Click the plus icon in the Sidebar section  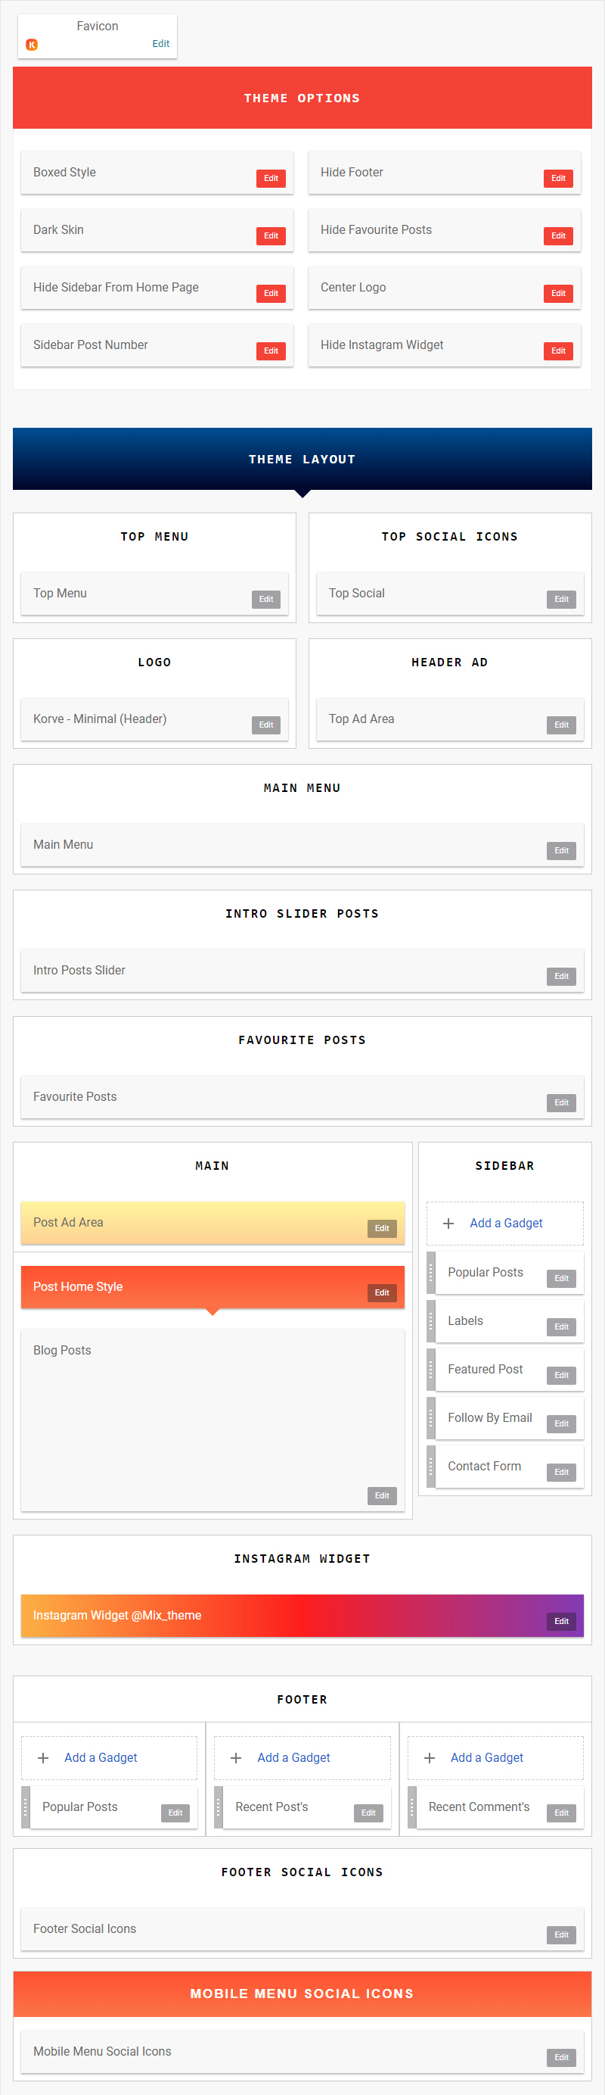pyautogui.click(x=448, y=1224)
